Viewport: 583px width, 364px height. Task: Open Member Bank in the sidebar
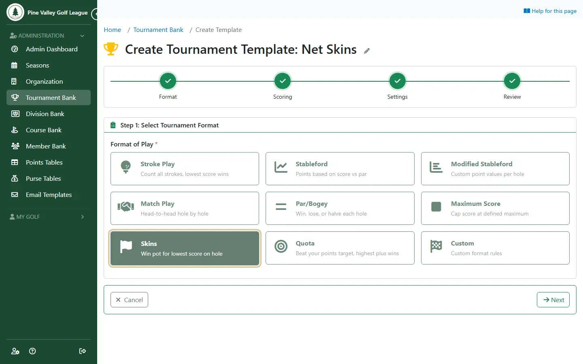tap(49, 146)
